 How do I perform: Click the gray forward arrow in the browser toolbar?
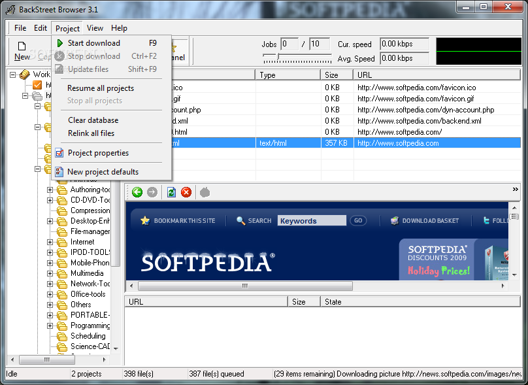click(152, 192)
